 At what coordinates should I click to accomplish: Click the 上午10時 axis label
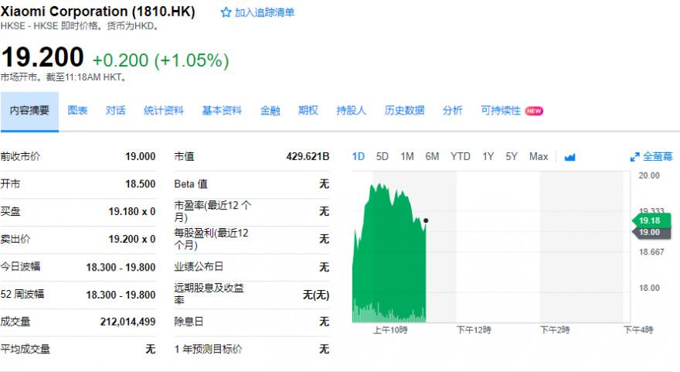(390, 330)
